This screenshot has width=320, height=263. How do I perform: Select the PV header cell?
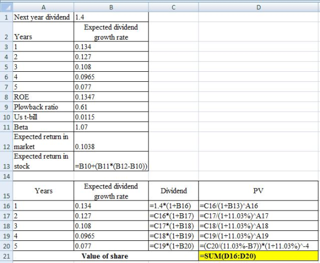[258, 191]
